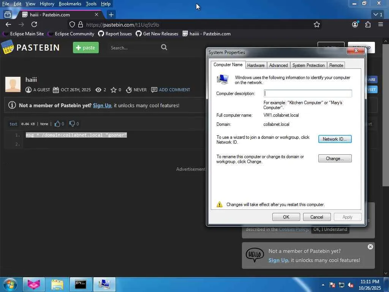Click the muted volume tray icon

[351, 285]
